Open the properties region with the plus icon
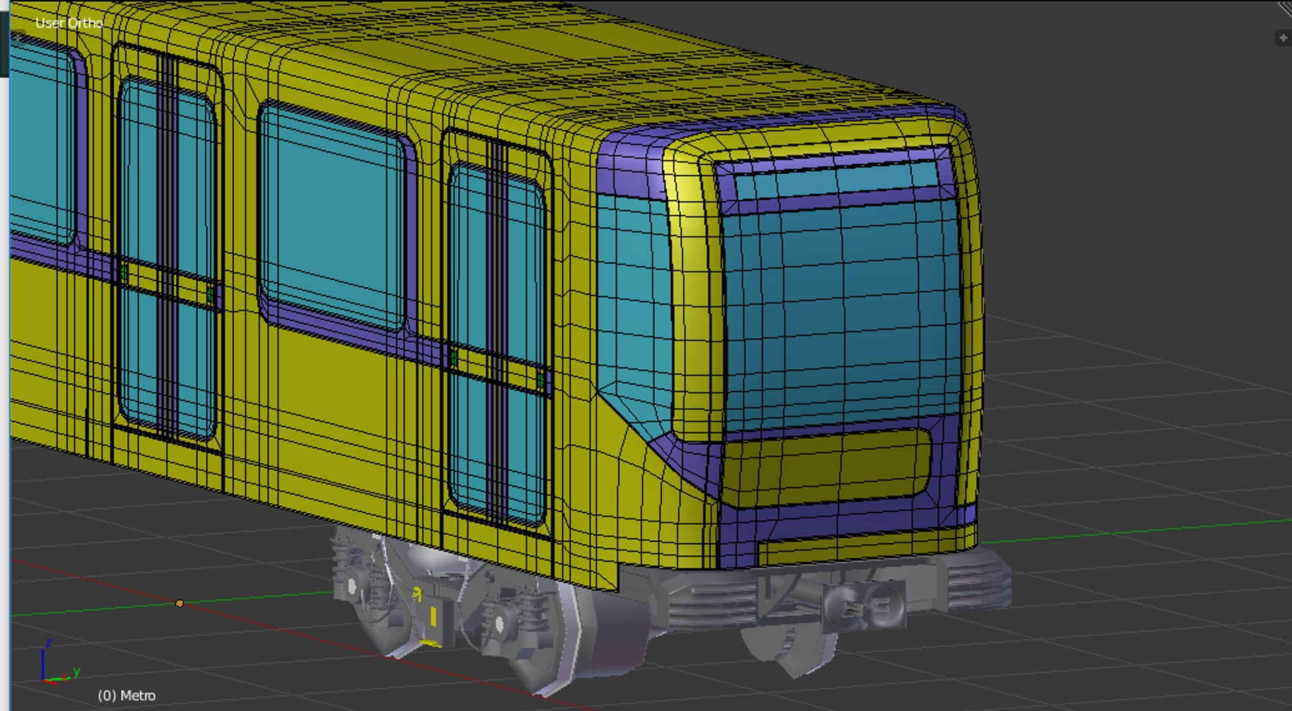Viewport: 1292px width, 711px height. tap(1283, 38)
